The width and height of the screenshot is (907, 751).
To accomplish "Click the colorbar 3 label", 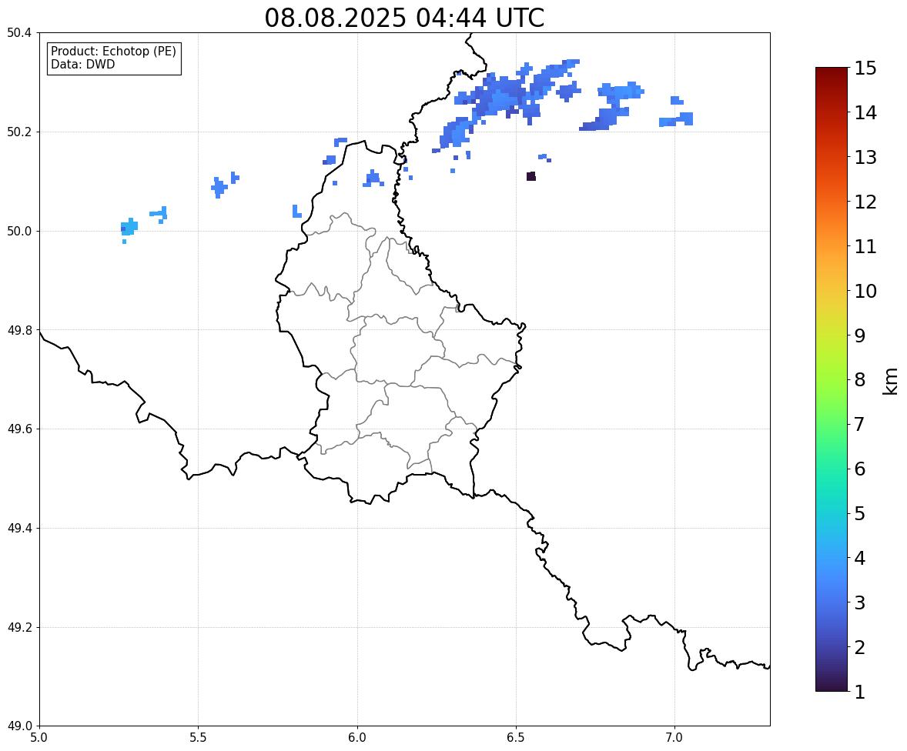I will (x=860, y=602).
